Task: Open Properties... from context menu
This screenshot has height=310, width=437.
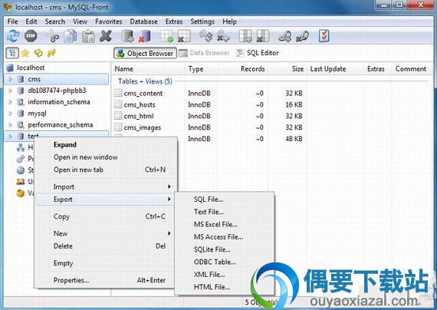Action: coord(106,280)
